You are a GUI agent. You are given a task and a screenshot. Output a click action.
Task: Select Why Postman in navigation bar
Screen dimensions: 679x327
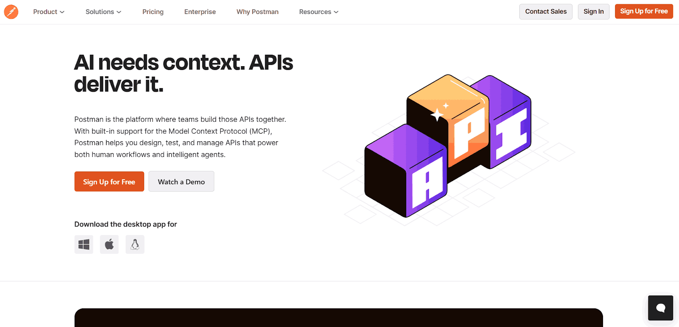[x=258, y=12]
